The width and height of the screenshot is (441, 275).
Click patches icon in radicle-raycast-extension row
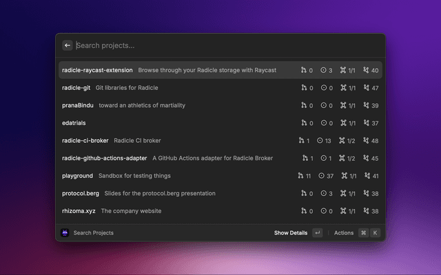point(303,70)
